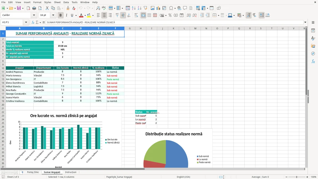
Task: Click the Export as PDF icon
Action: [28, 8]
